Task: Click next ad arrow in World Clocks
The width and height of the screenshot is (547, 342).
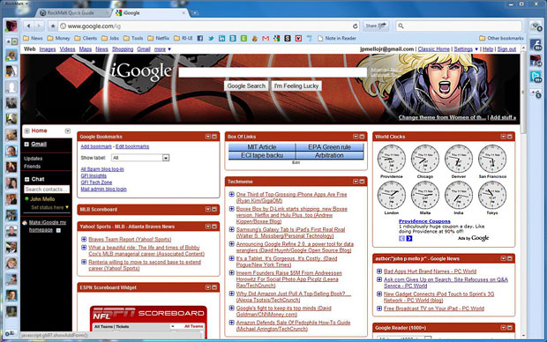Action: 409,239
